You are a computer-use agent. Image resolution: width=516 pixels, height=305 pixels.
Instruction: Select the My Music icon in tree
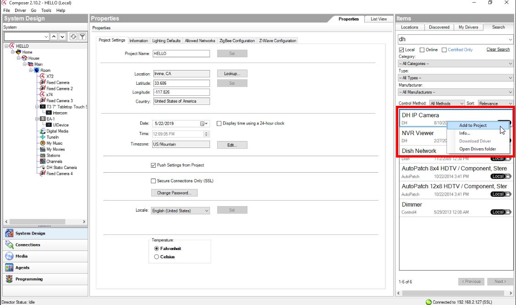pyautogui.click(x=43, y=143)
